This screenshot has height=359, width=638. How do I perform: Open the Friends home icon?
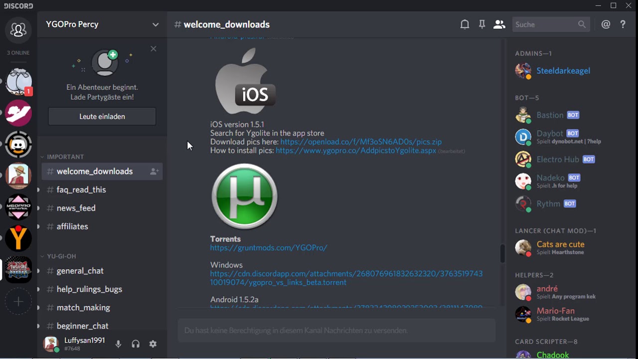[18, 30]
